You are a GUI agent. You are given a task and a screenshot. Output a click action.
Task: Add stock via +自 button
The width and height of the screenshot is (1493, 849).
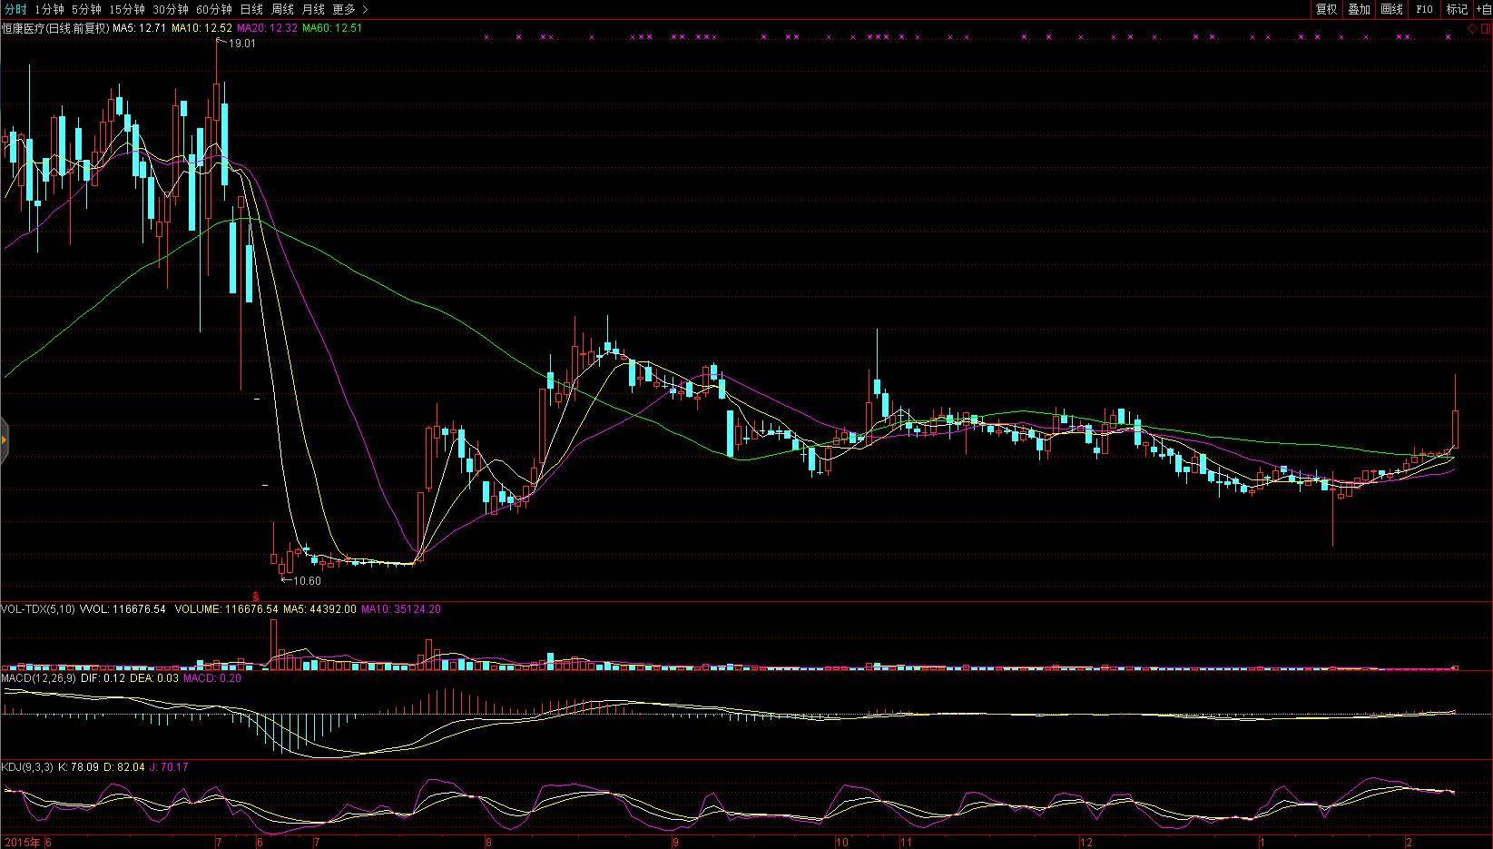(1483, 9)
